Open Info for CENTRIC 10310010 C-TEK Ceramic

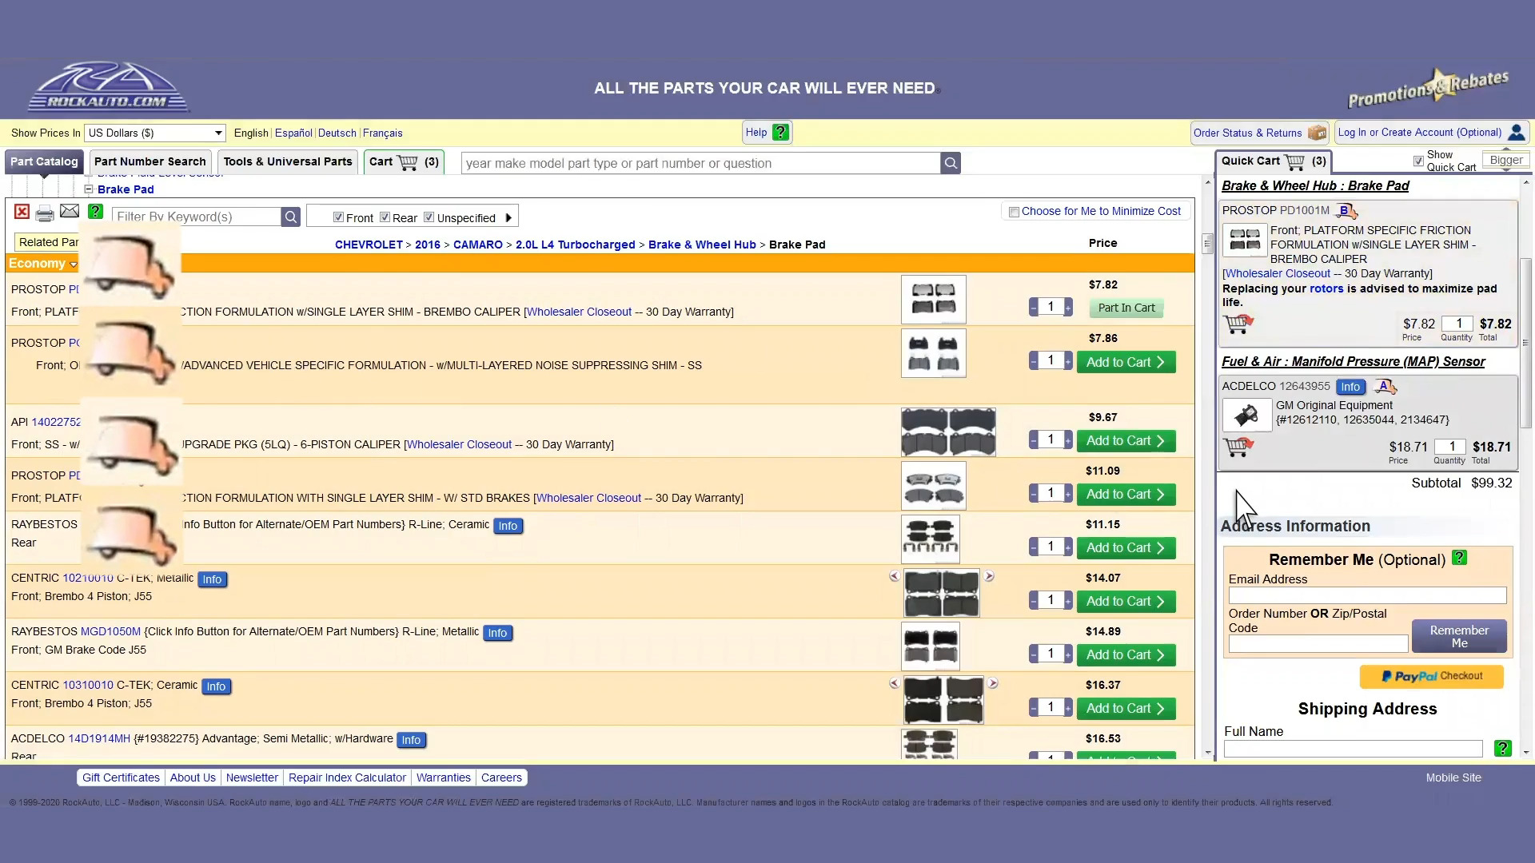216,686
